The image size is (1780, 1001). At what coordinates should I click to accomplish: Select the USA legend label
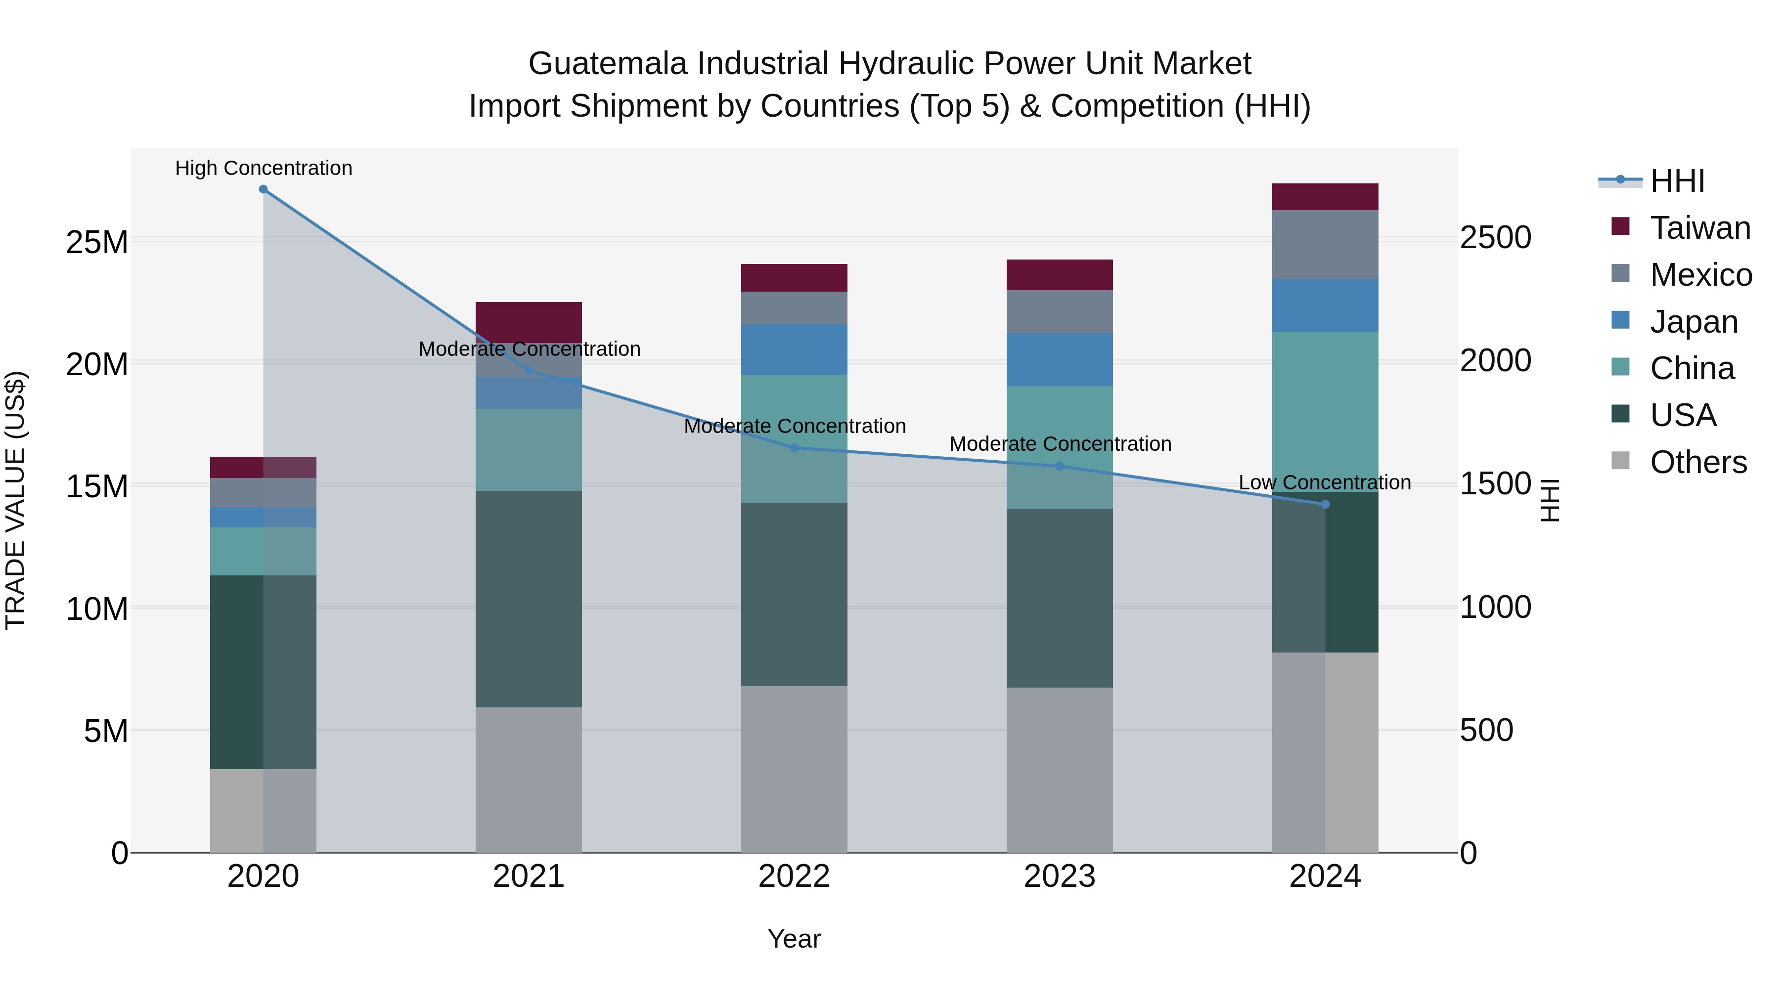point(1683,415)
